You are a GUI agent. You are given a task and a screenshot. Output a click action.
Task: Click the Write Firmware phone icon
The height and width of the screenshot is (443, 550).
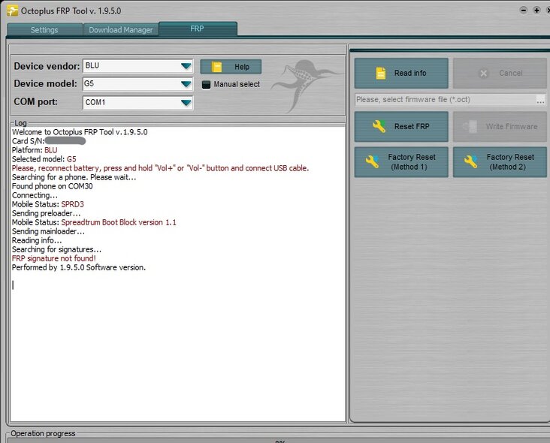tap(470, 127)
